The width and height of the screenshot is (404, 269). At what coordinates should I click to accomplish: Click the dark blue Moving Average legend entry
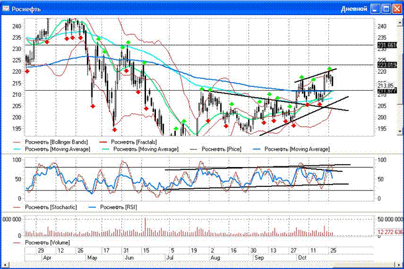coord(296,149)
